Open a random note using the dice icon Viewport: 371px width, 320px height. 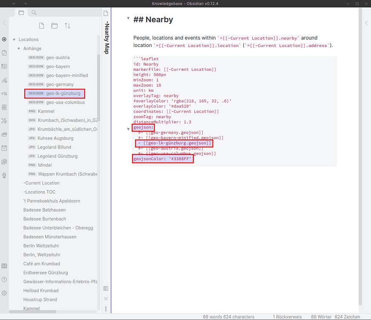click(x=4, y=53)
